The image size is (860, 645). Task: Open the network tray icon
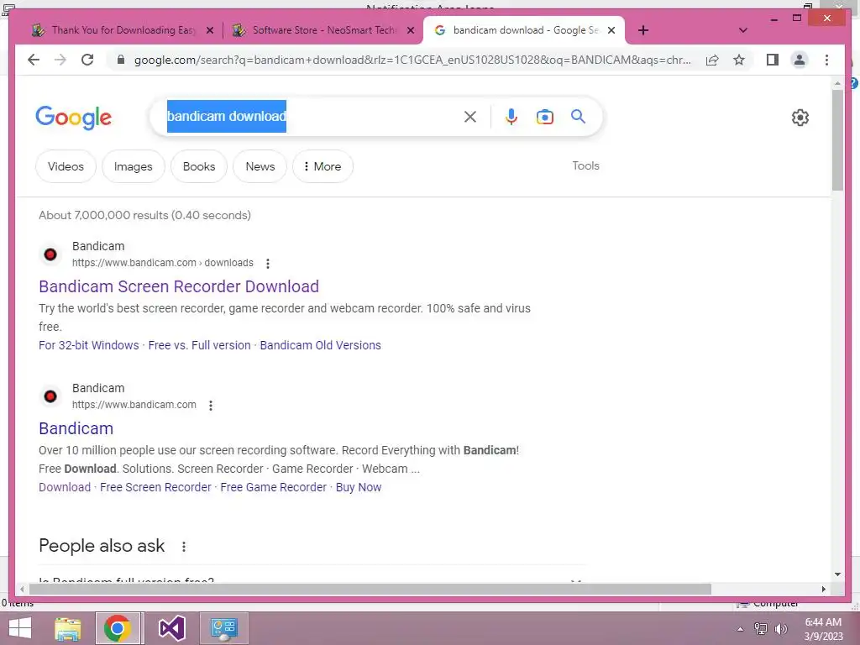pyautogui.click(x=761, y=629)
